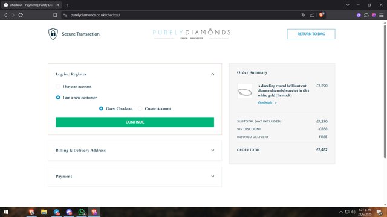The image size is (387, 217).
Task: Open the taskbar clock and date
Action: pyautogui.click(x=365, y=212)
